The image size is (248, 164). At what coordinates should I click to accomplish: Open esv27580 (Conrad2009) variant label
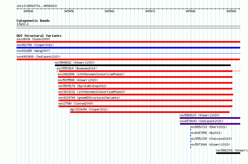coord(76,103)
